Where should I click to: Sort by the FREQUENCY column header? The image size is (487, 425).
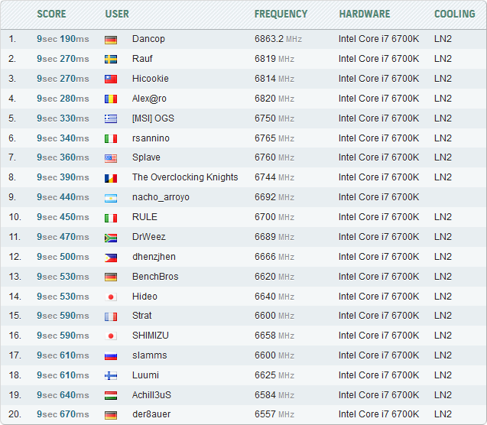[281, 14]
